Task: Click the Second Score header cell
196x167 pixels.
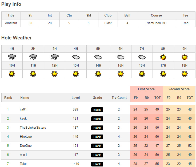Action: (179, 89)
